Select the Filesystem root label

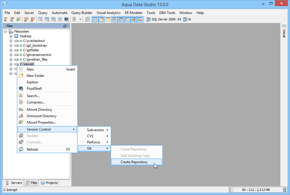[x=22, y=31]
